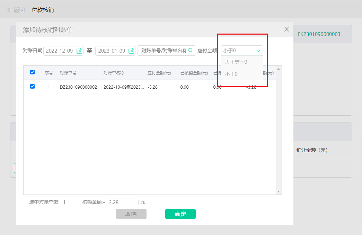Open the start date calendar picker
Screen dimensions: 362x235
coord(79,51)
